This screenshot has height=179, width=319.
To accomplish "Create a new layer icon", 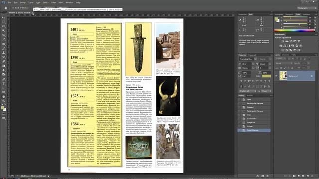I will (308, 176).
